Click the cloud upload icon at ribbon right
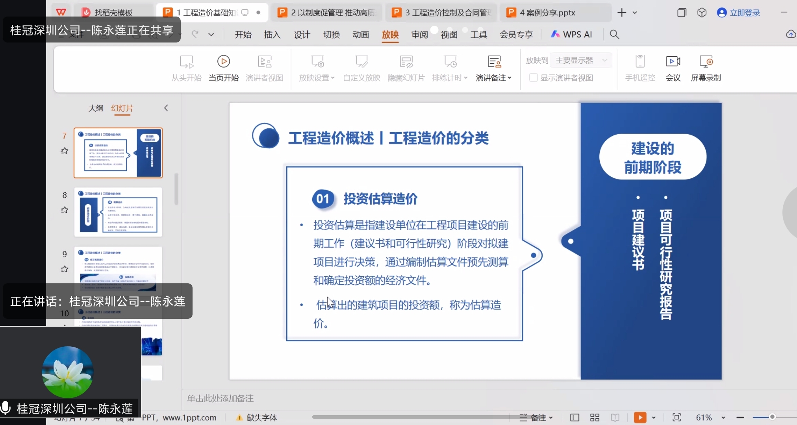Image resolution: width=797 pixels, height=425 pixels. (x=791, y=35)
